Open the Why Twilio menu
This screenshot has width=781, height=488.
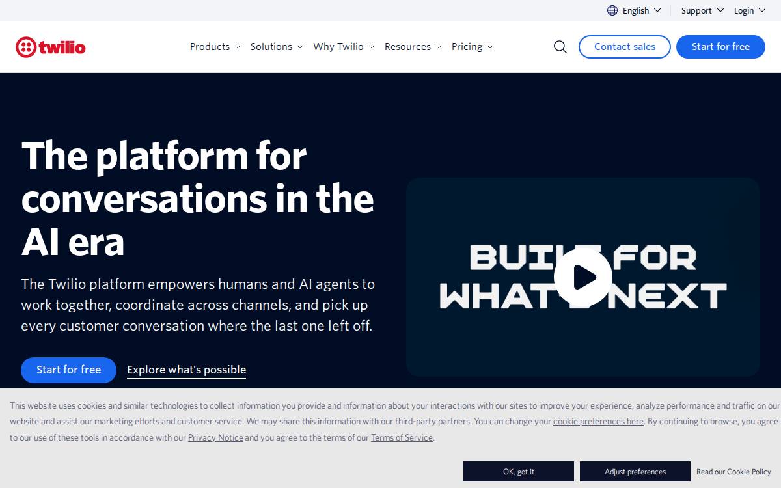coord(344,47)
